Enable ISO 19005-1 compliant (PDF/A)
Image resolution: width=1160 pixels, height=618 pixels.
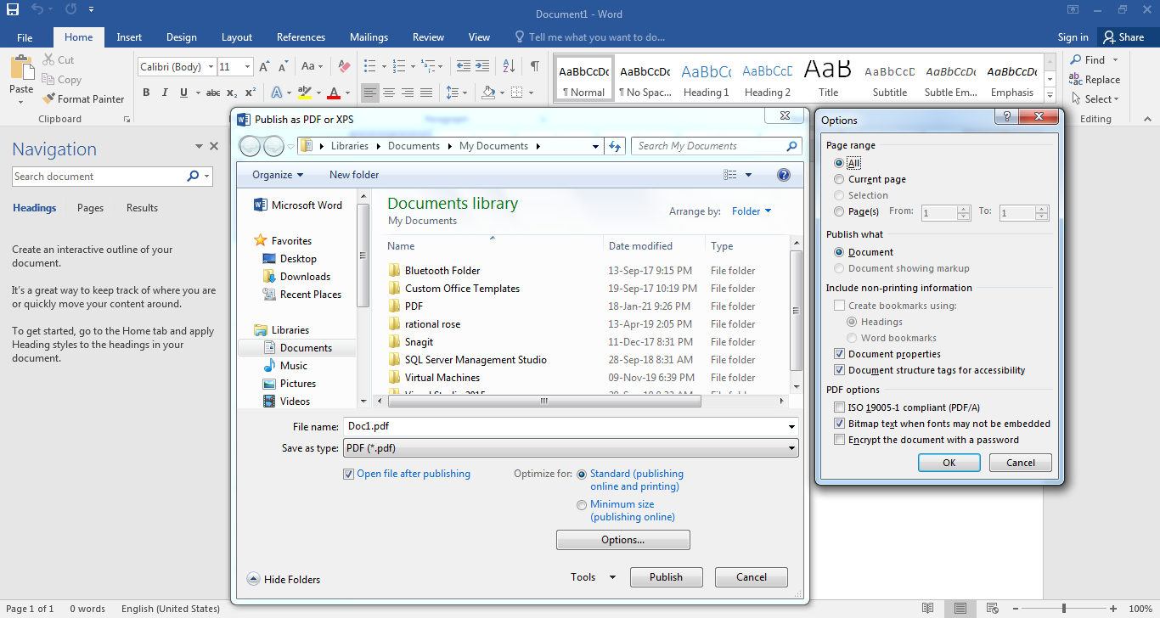click(839, 407)
